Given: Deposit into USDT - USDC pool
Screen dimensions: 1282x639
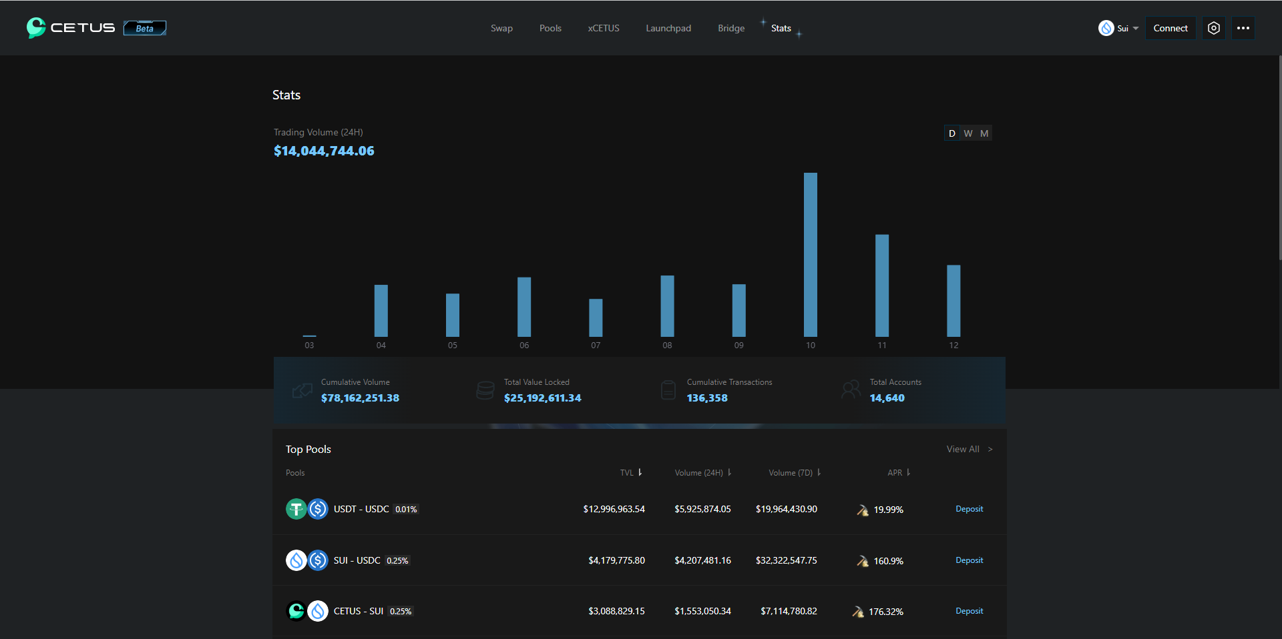Looking at the screenshot, I should click(969, 509).
